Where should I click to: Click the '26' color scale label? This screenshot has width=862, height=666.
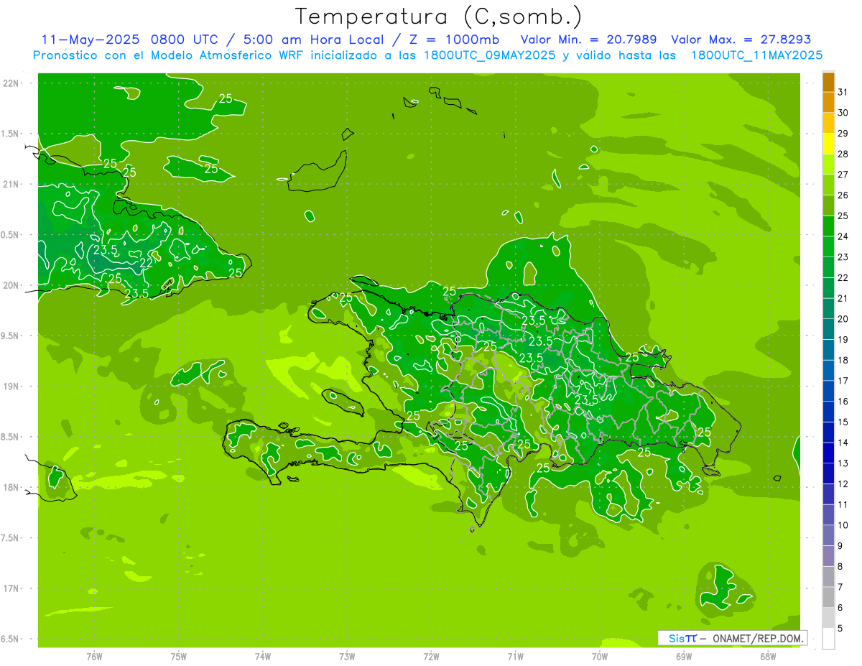coord(843,195)
